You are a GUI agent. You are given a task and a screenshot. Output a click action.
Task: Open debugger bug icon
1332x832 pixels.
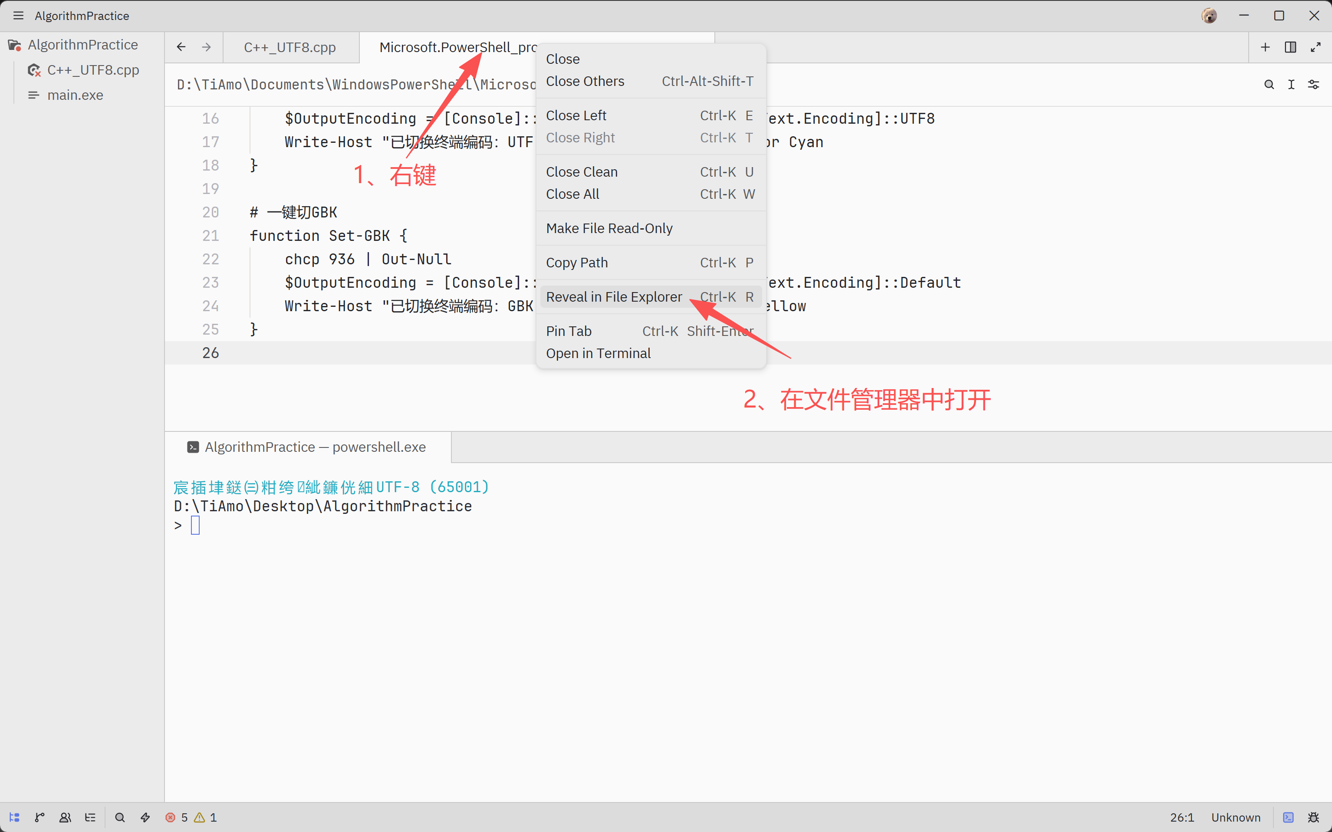pos(1313,817)
